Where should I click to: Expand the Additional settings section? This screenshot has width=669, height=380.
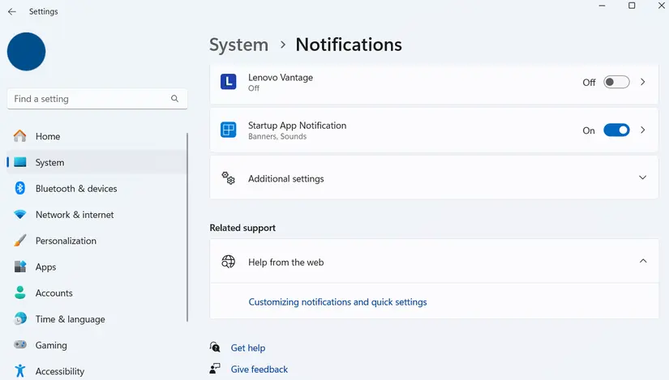[x=642, y=178]
